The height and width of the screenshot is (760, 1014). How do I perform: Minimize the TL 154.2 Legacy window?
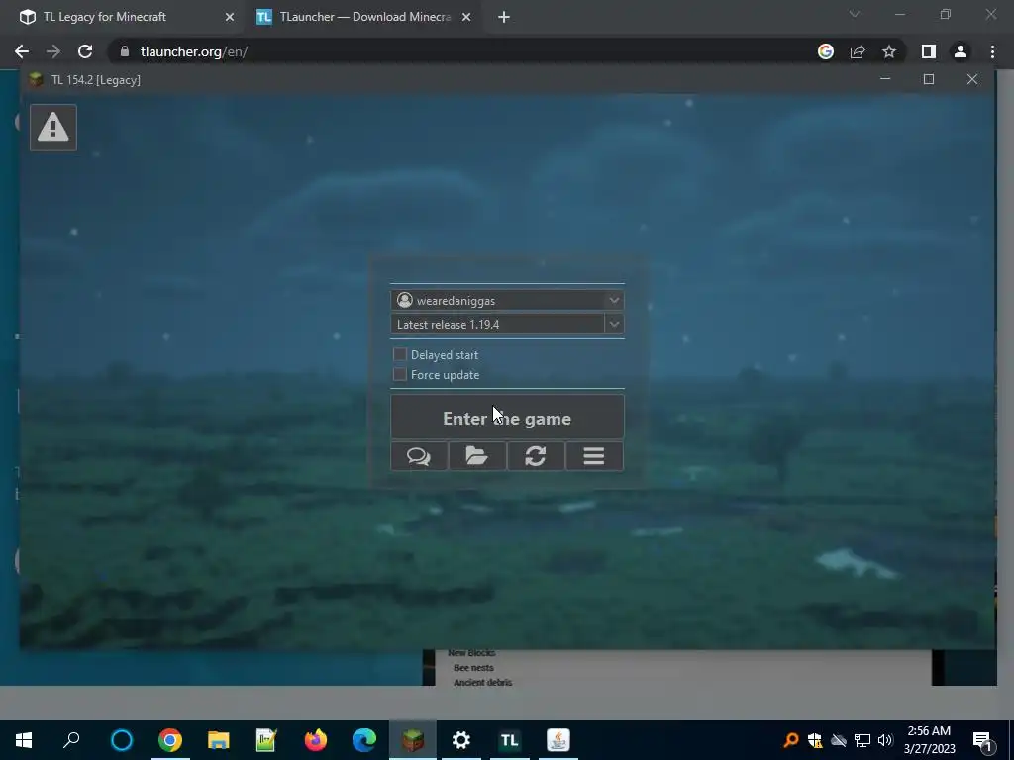pos(885,79)
